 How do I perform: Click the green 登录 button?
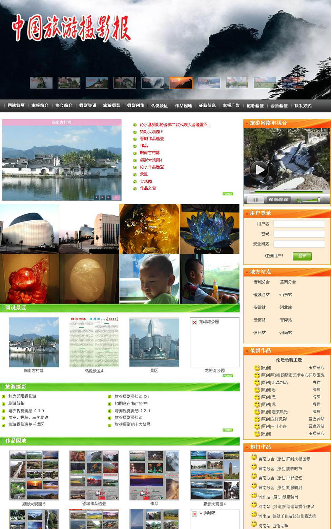(302, 256)
